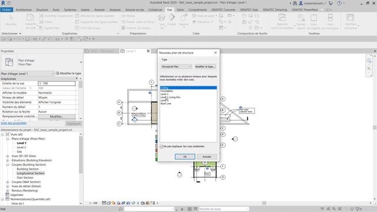Click the Lignes fines ribbon icon
377x212 pixels.
click(41, 28)
